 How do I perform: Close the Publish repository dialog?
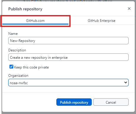pyautogui.click(x=129, y=9)
